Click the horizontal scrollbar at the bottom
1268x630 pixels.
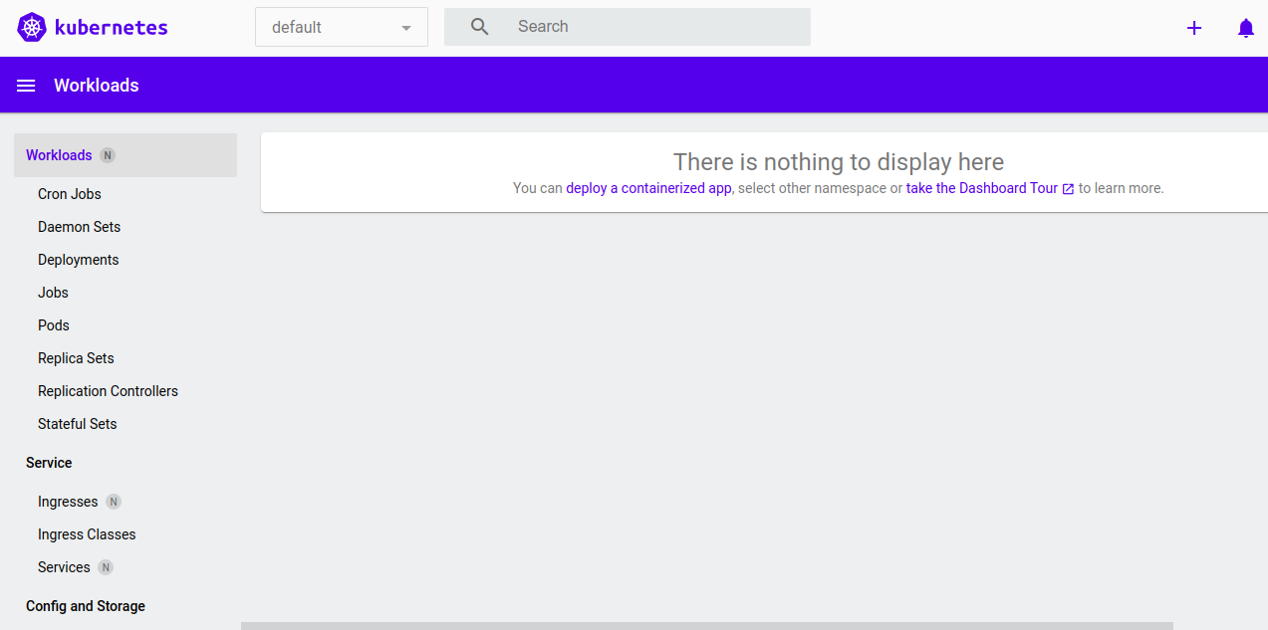706,625
